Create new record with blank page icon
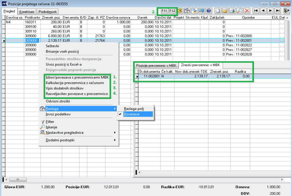The height and width of the screenshot is (196, 292). pyautogui.click(x=218, y=11)
